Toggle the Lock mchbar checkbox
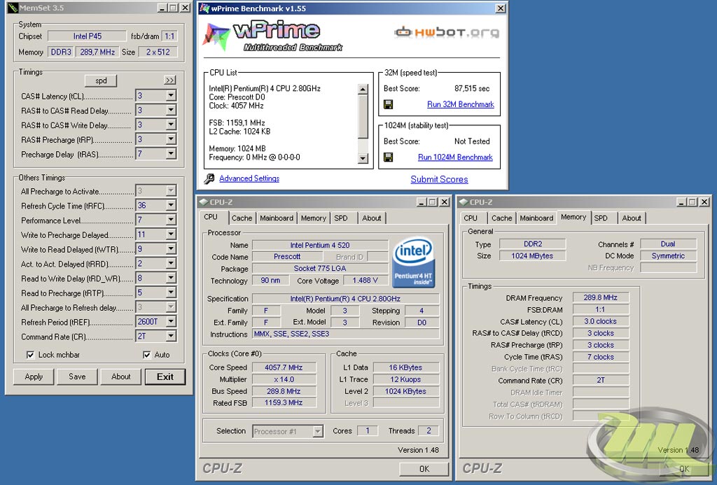The height and width of the screenshot is (485, 717). click(x=31, y=355)
